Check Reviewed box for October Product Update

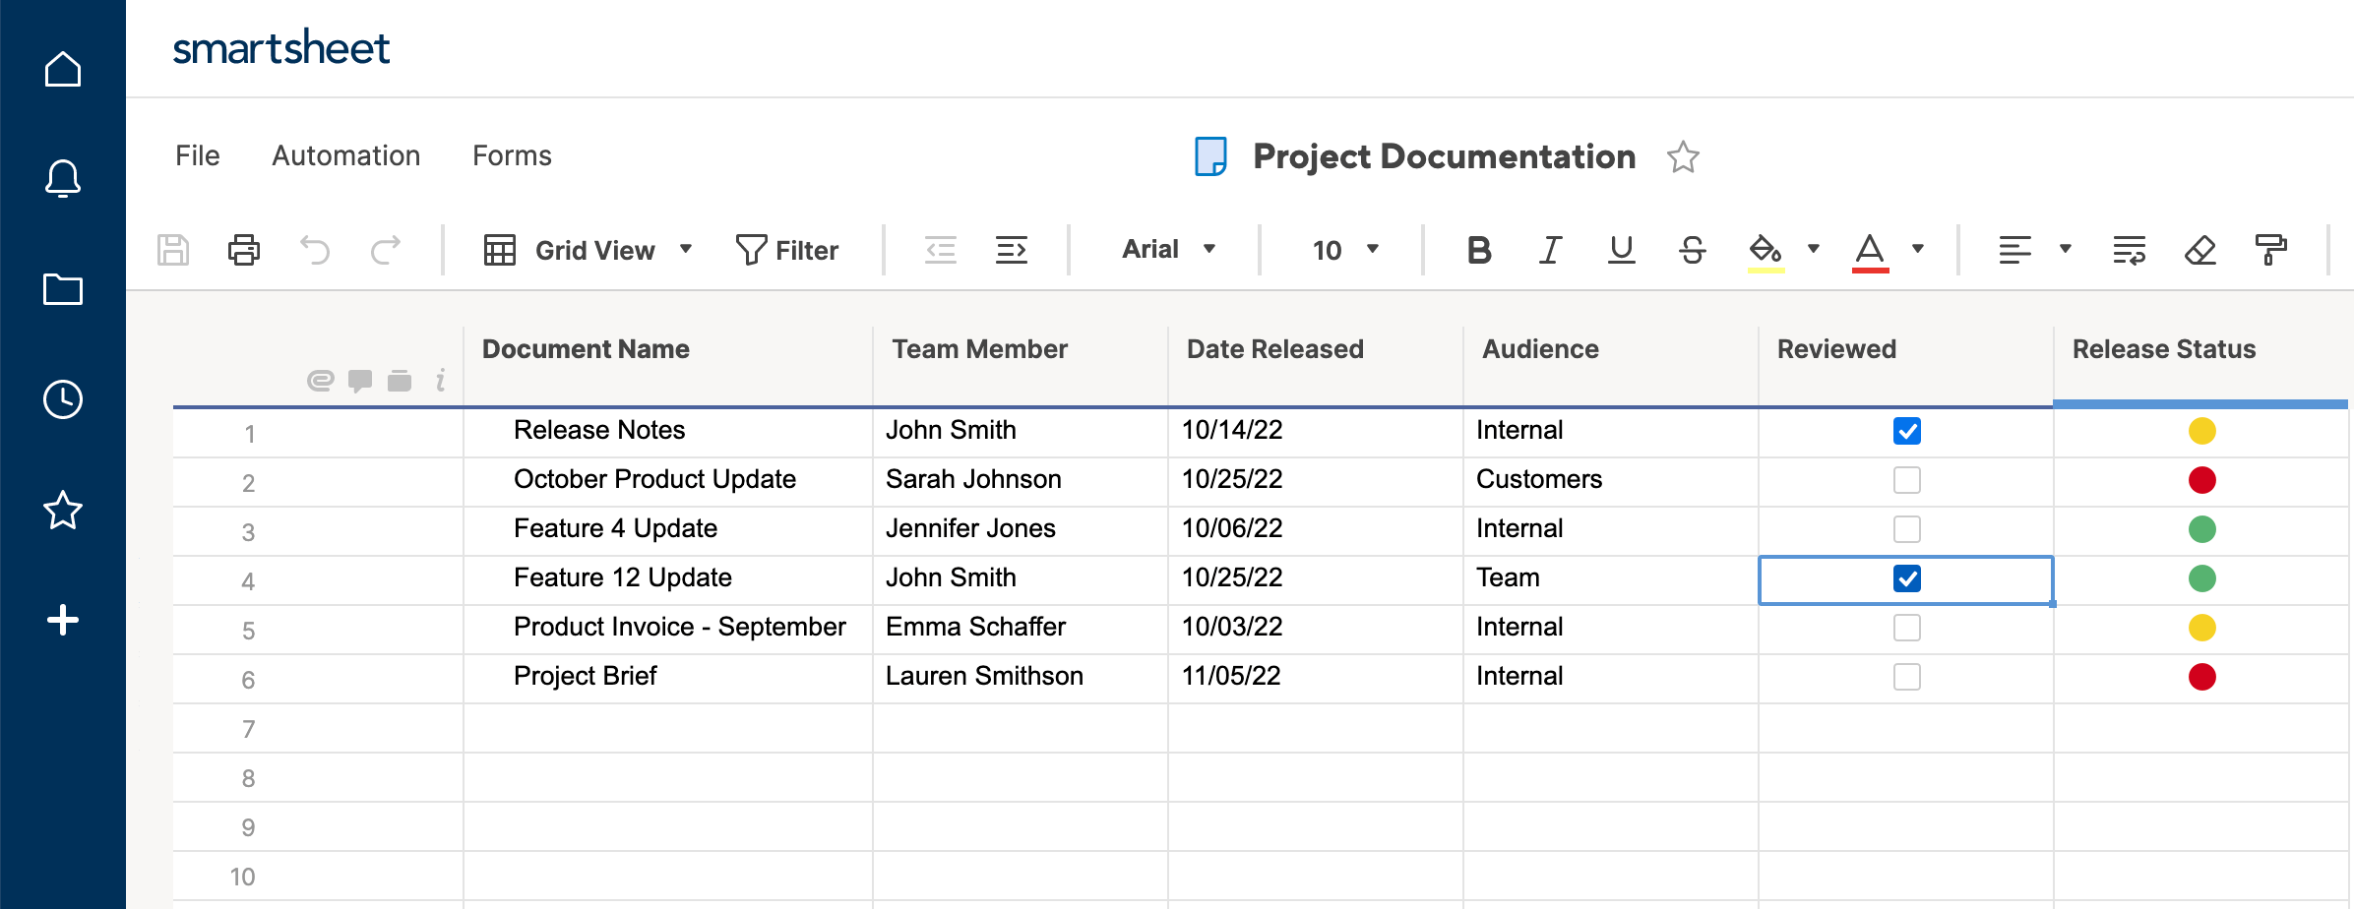[x=1906, y=480]
